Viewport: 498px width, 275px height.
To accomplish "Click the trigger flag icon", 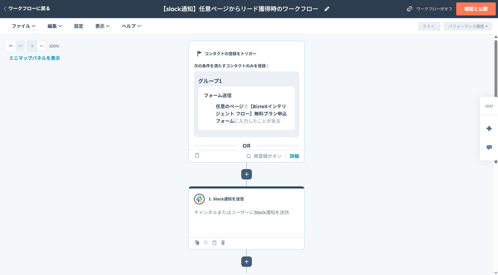I will 199,53.
